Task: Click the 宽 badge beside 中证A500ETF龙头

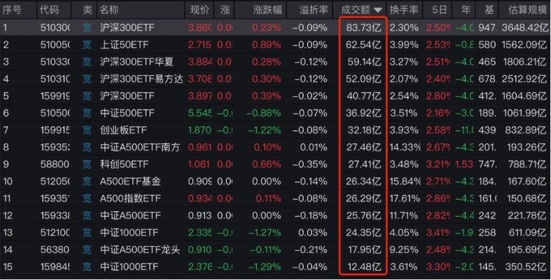Action: (87, 250)
